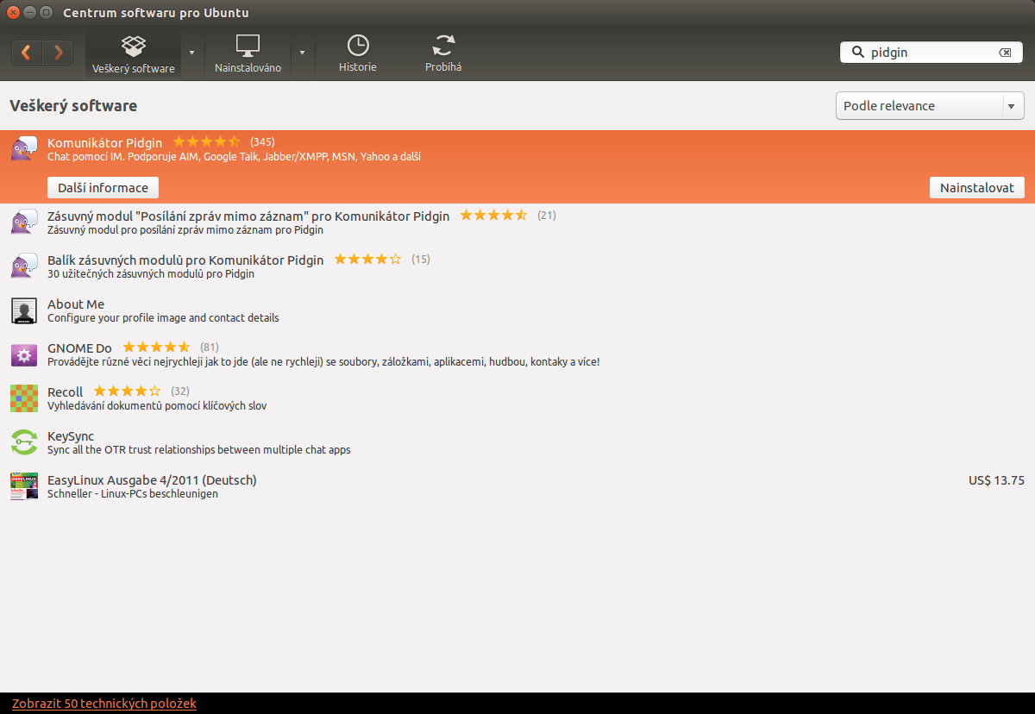Click the Komunikátor Pidgin app icon
1035x714 pixels.
23,148
